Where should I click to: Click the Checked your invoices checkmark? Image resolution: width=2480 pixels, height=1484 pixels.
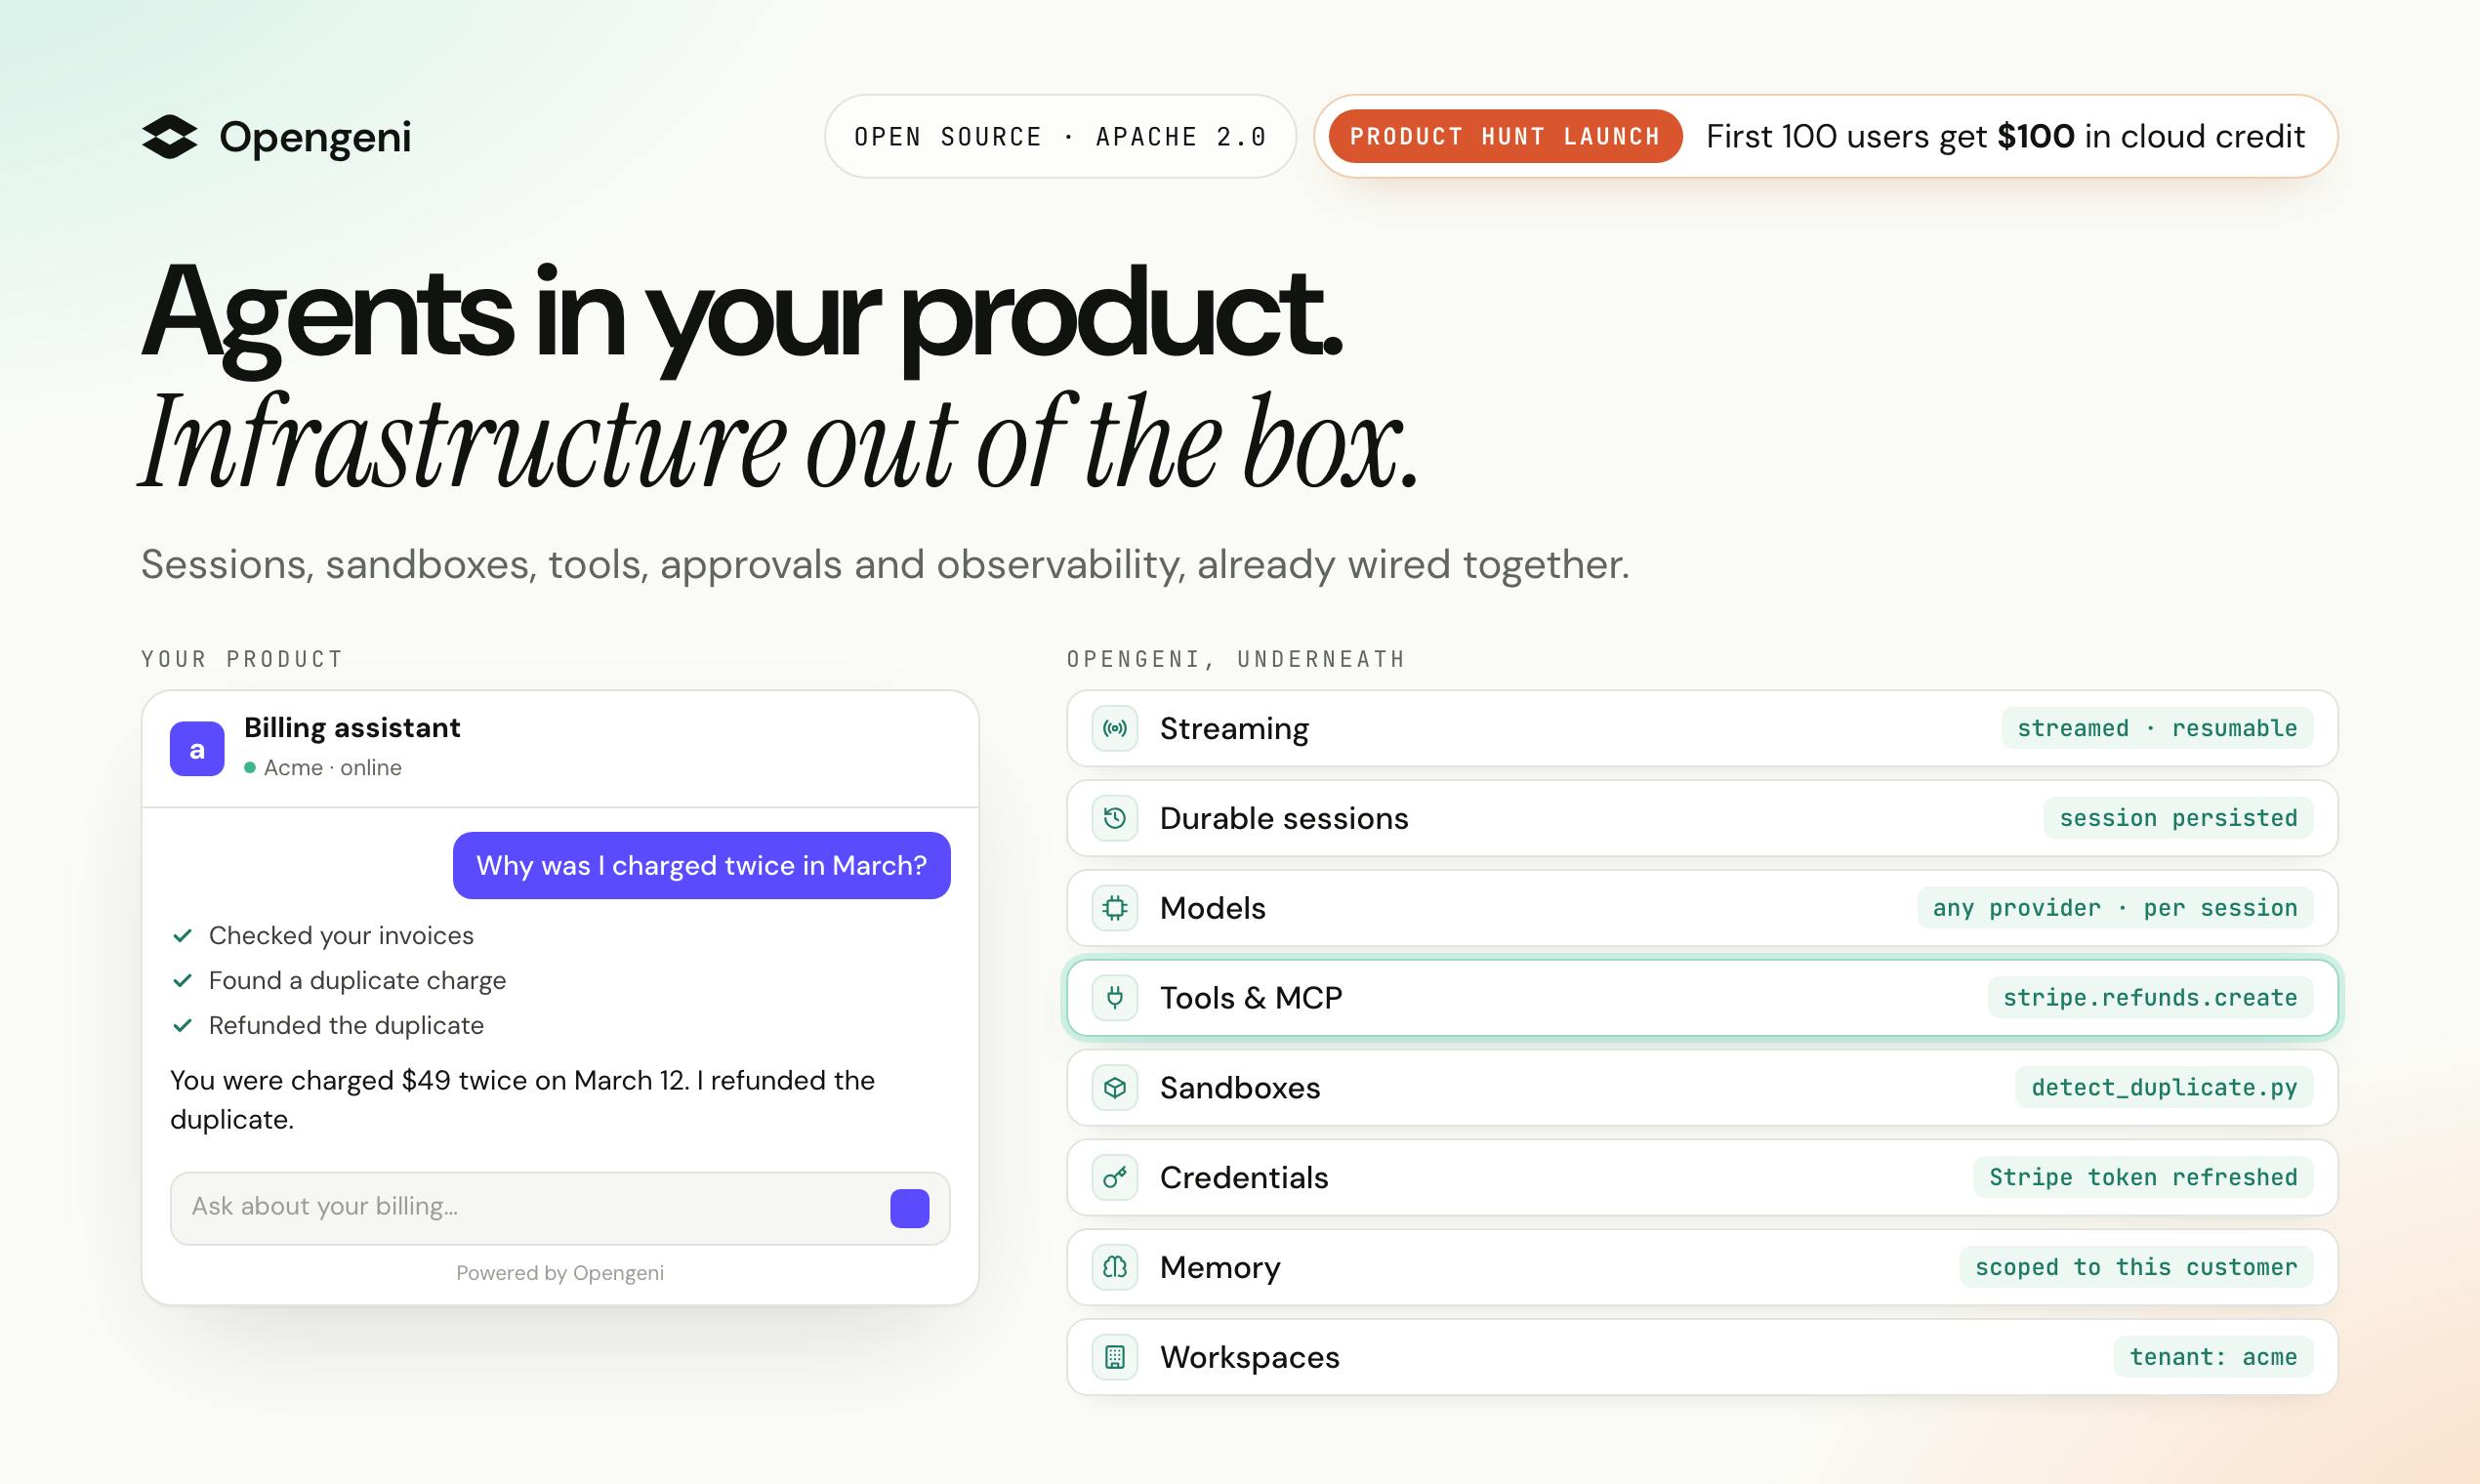pos(182,936)
